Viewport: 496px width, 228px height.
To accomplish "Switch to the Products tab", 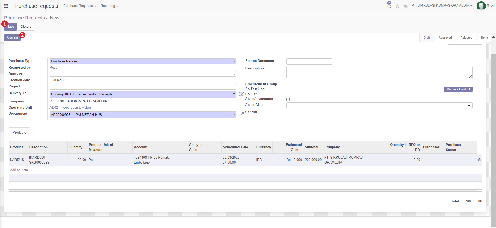I will coord(19,132).
